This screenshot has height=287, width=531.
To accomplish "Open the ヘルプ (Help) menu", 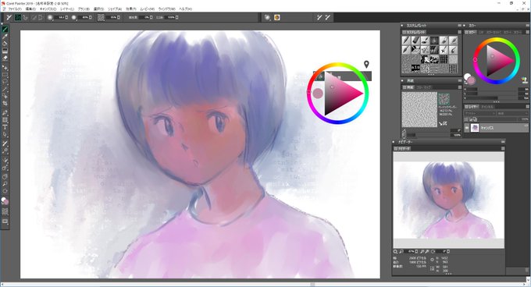I will [185, 9].
